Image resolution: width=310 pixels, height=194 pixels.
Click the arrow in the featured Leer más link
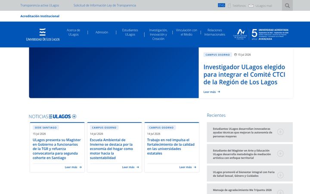pyautogui.click(x=219, y=92)
